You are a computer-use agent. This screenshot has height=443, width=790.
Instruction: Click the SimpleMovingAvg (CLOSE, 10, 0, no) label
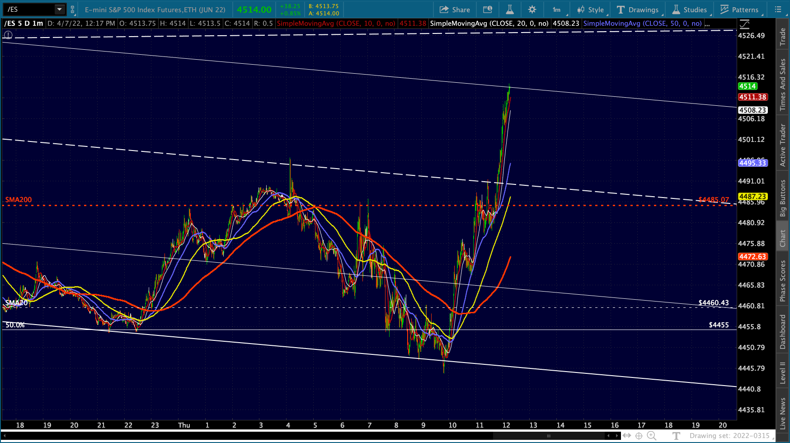tap(336, 24)
